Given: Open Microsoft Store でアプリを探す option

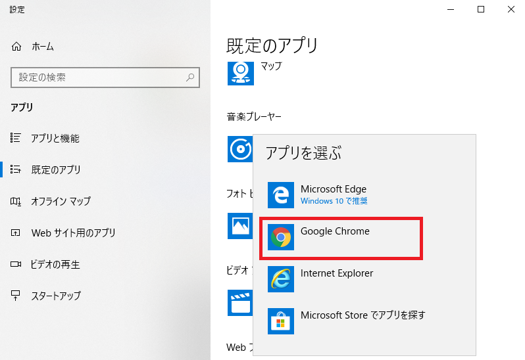Looking at the screenshot, I should (364, 321).
